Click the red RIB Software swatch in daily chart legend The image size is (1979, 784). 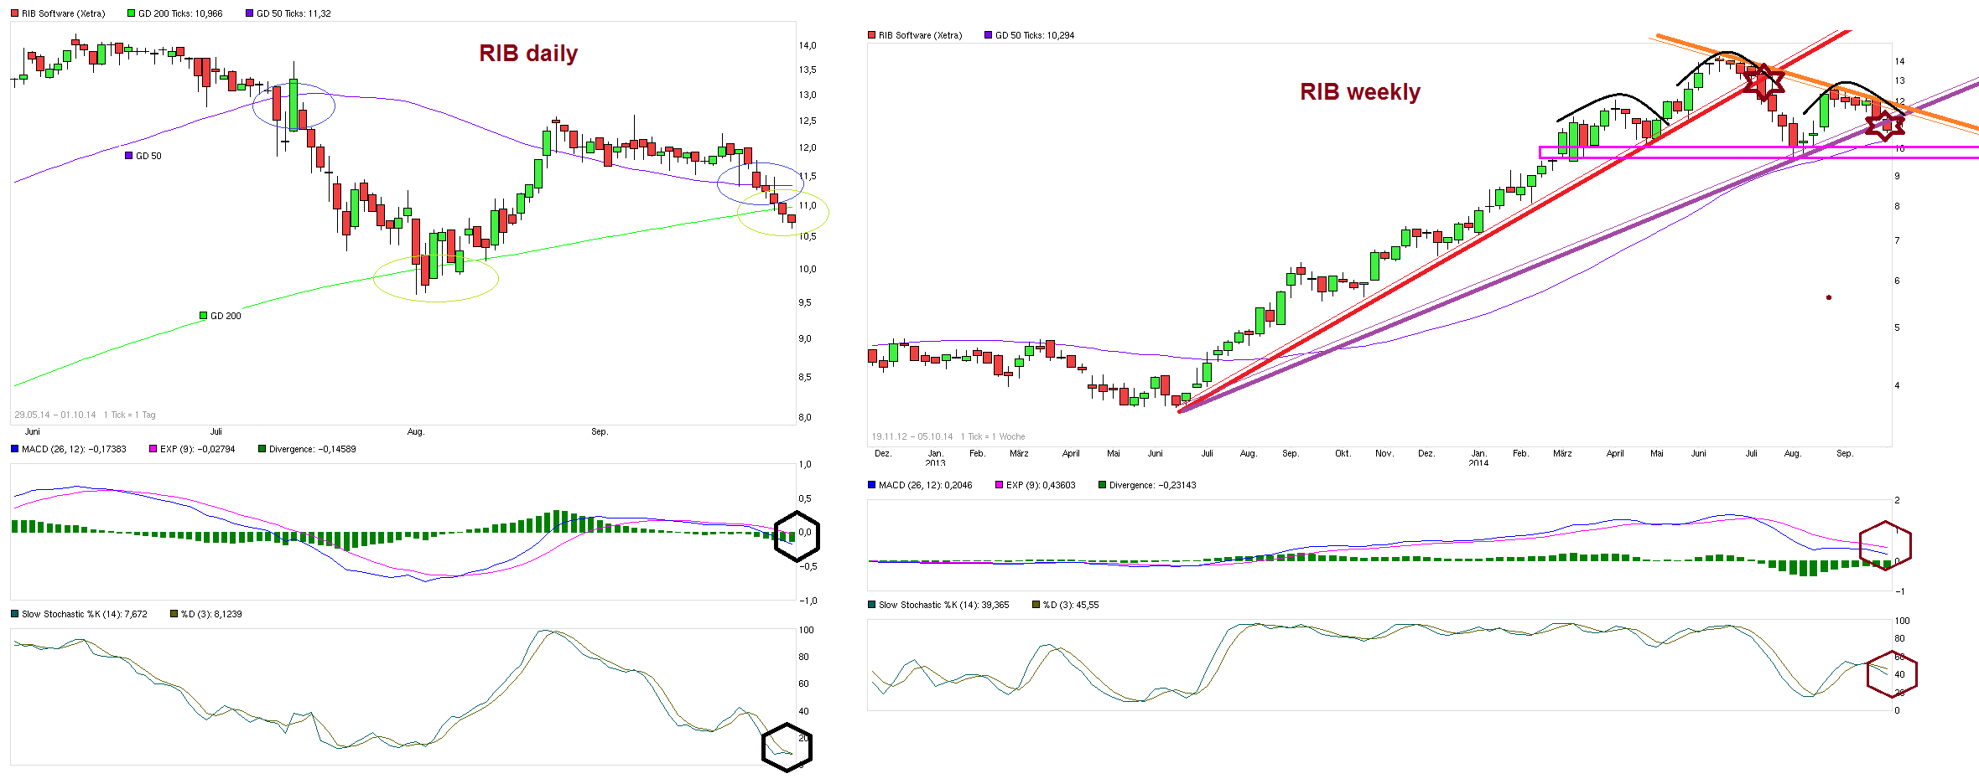[14, 13]
